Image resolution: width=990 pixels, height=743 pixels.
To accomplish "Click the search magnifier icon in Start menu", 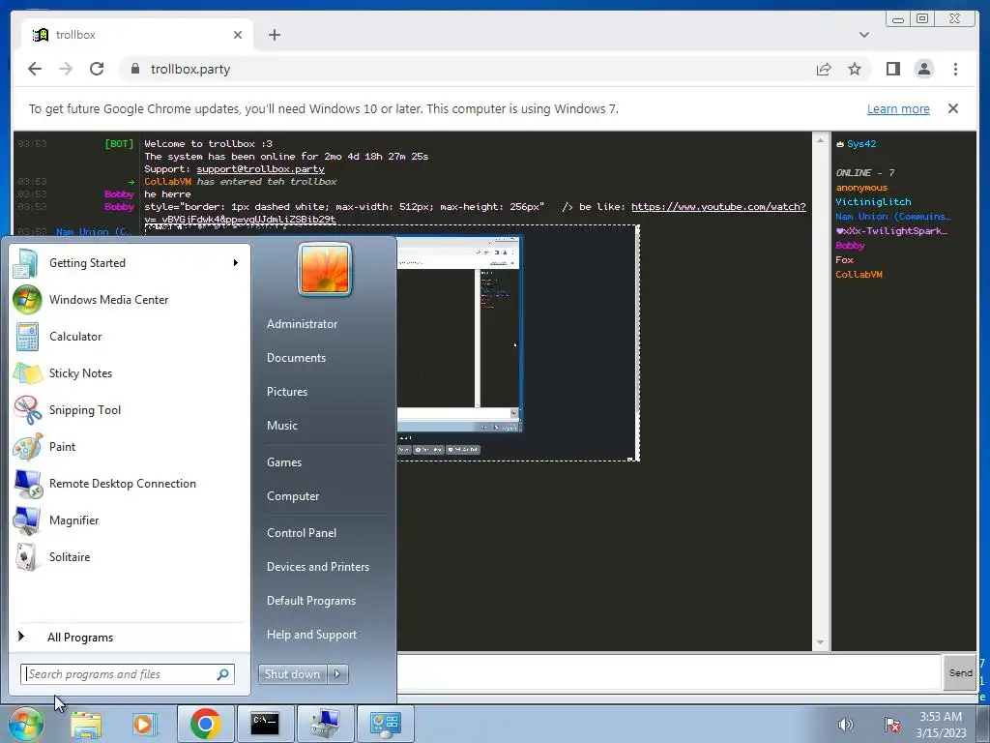I will pos(222,674).
